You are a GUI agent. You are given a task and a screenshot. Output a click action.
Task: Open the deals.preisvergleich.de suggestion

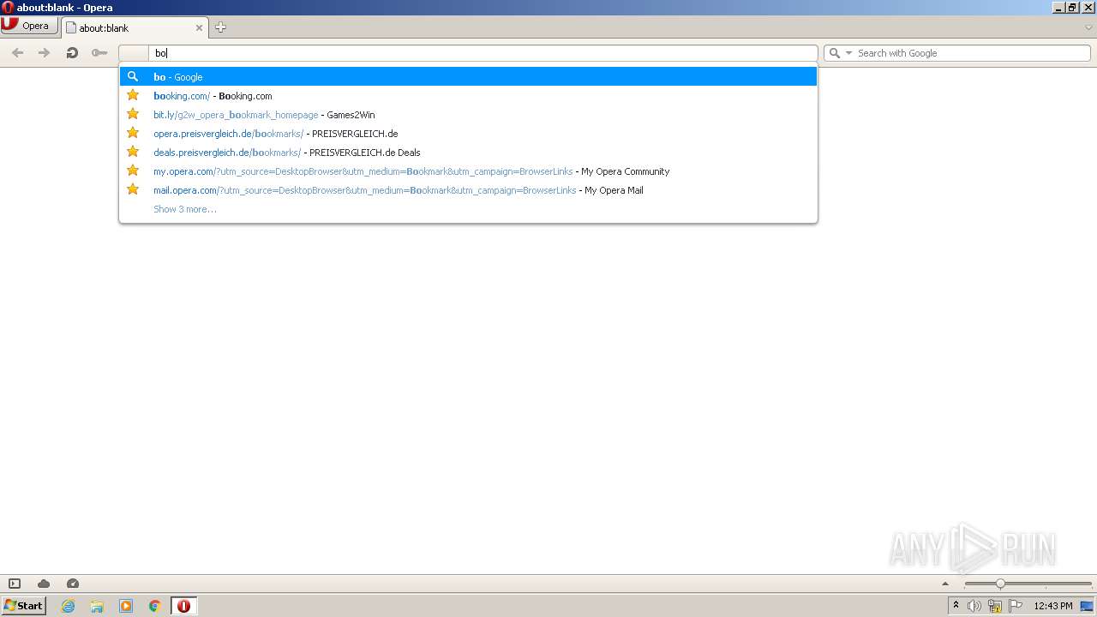468,153
